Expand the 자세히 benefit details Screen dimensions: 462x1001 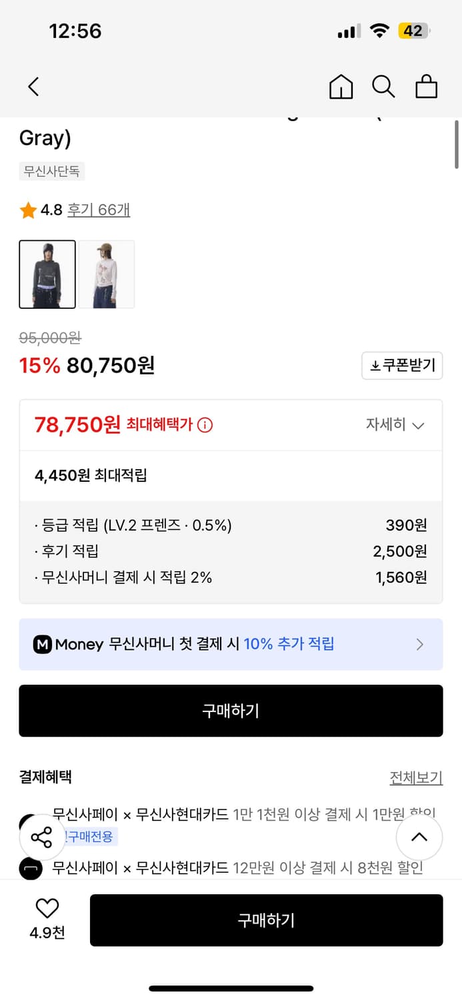(395, 425)
